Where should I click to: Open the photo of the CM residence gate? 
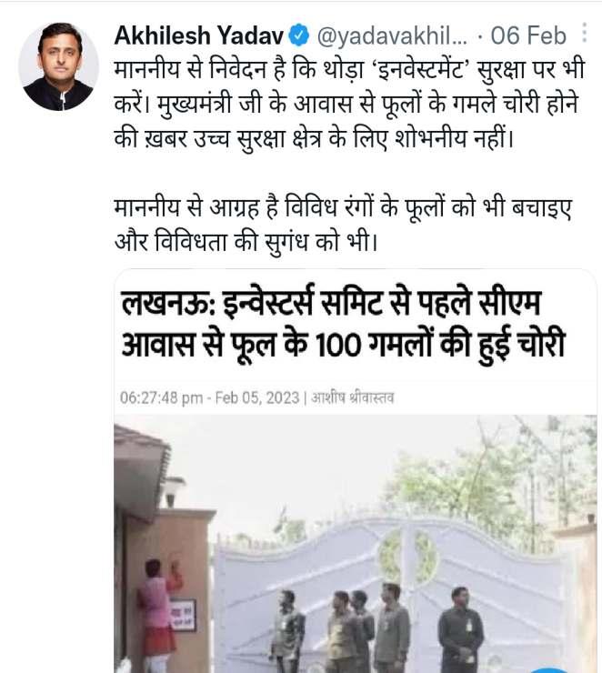[356, 543]
